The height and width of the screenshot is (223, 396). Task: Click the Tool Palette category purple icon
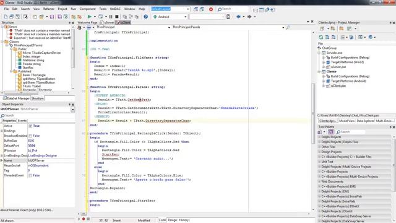(x=331, y=132)
